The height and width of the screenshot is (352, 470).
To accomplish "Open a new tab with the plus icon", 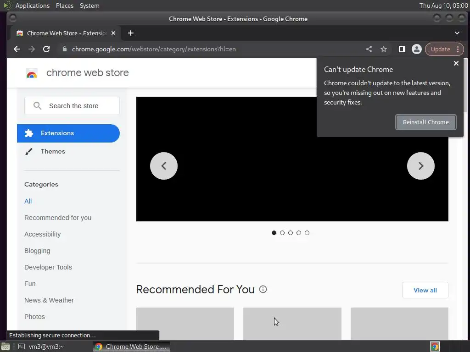I will pyautogui.click(x=131, y=33).
